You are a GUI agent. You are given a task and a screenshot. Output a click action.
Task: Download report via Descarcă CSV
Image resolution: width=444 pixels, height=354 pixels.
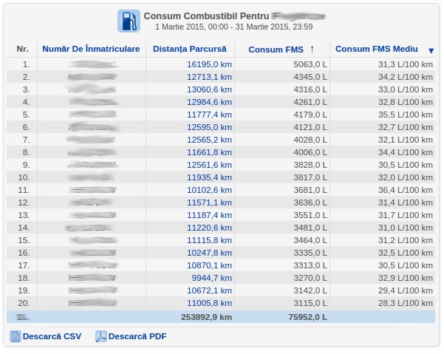pos(52,336)
